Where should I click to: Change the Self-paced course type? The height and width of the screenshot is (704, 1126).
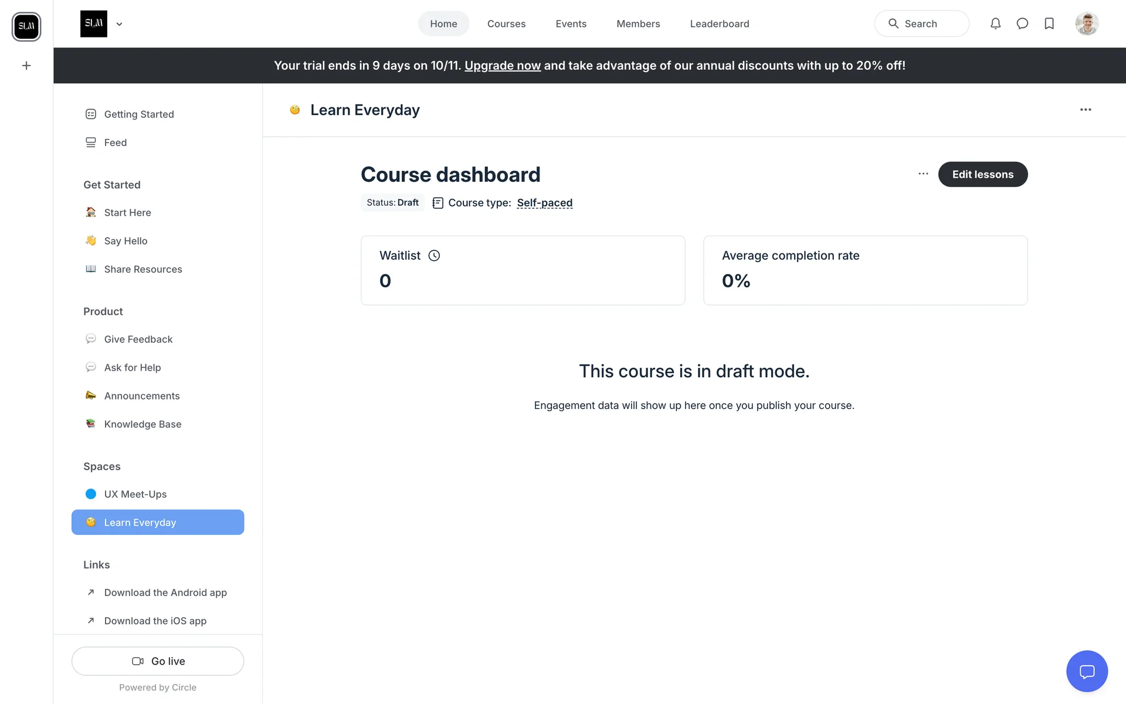(544, 203)
